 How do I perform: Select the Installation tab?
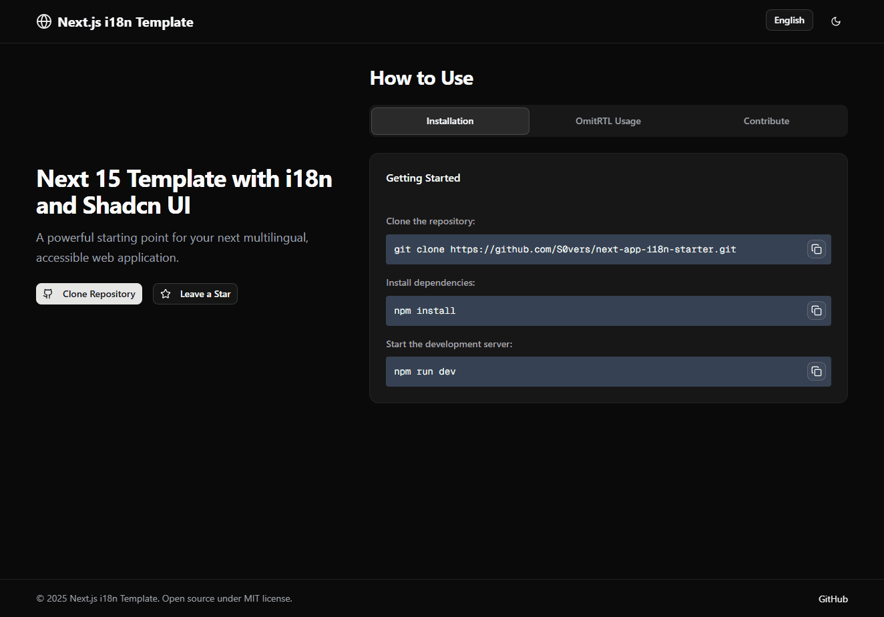pos(449,121)
